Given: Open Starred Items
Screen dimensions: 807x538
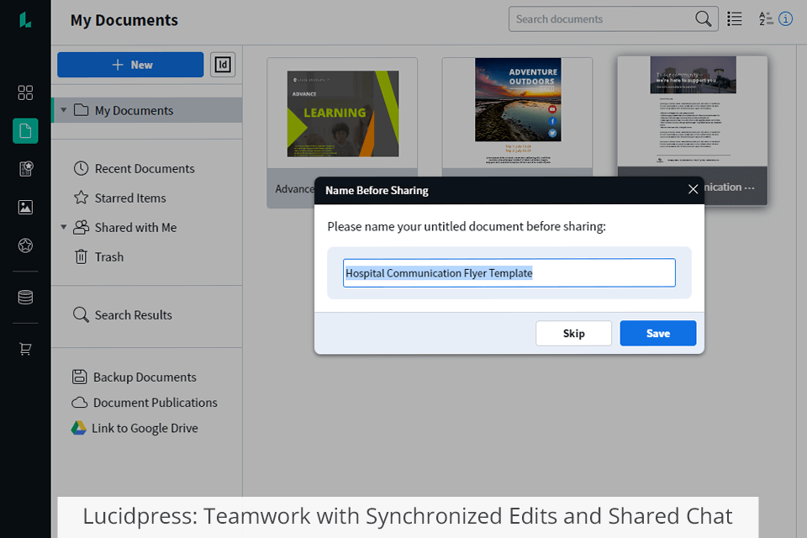Looking at the screenshot, I should pyautogui.click(x=130, y=198).
